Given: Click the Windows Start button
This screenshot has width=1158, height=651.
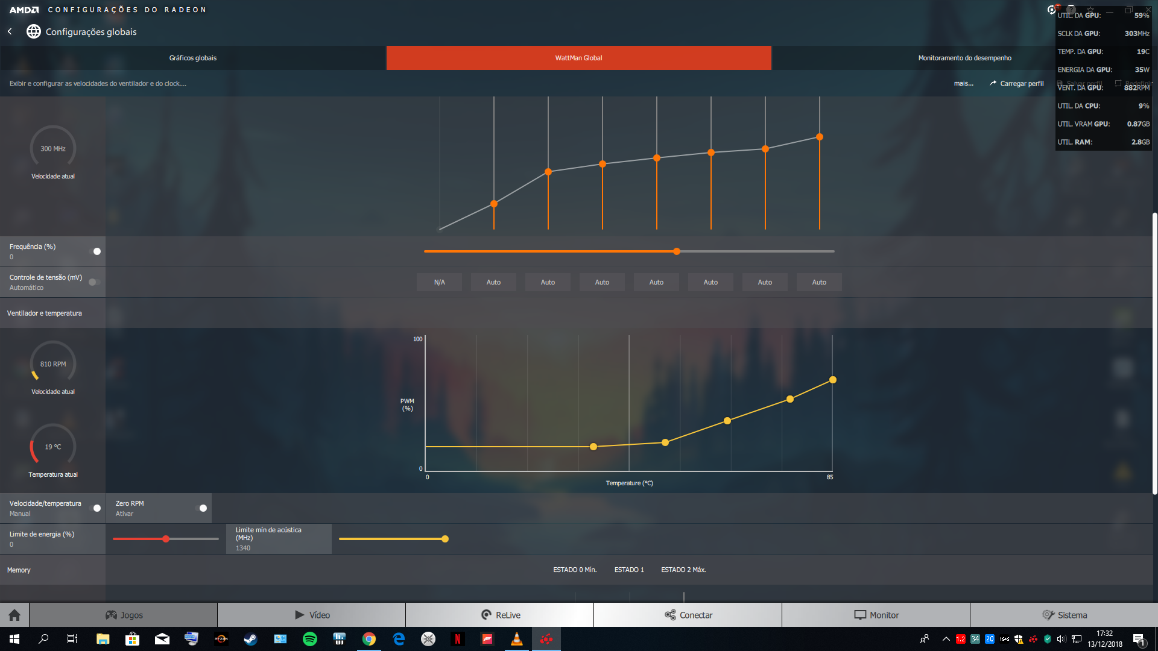Looking at the screenshot, I should [x=14, y=639].
